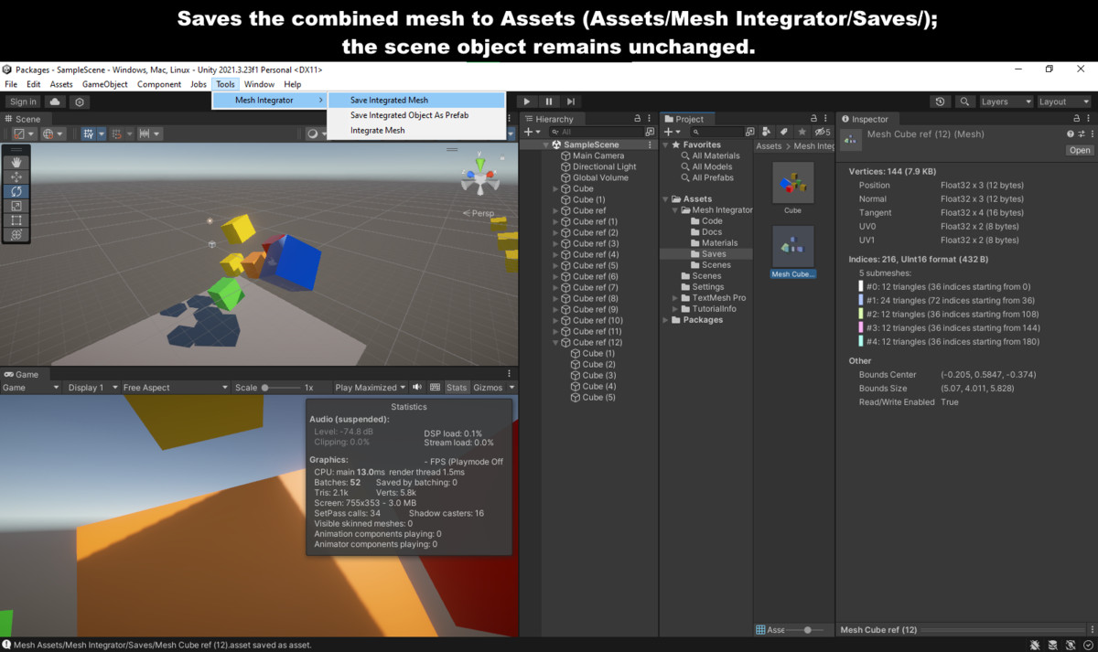Viewport: 1098px width, 652px height.
Task: Open the global Search magnifier icon
Action: point(964,102)
